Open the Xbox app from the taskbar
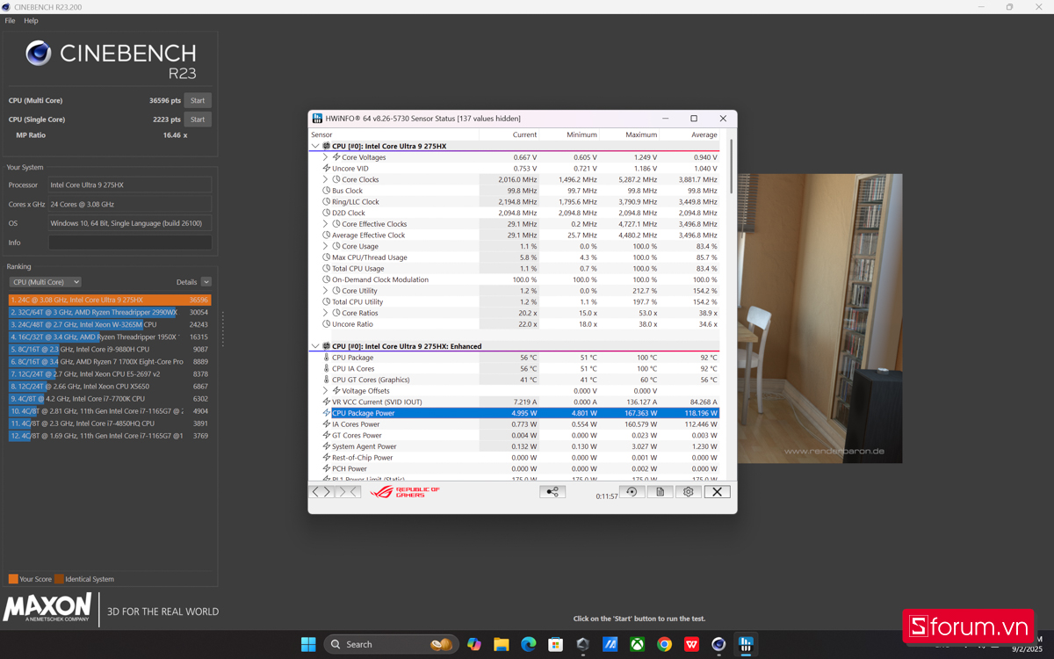Image resolution: width=1054 pixels, height=659 pixels. coord(637,644)
